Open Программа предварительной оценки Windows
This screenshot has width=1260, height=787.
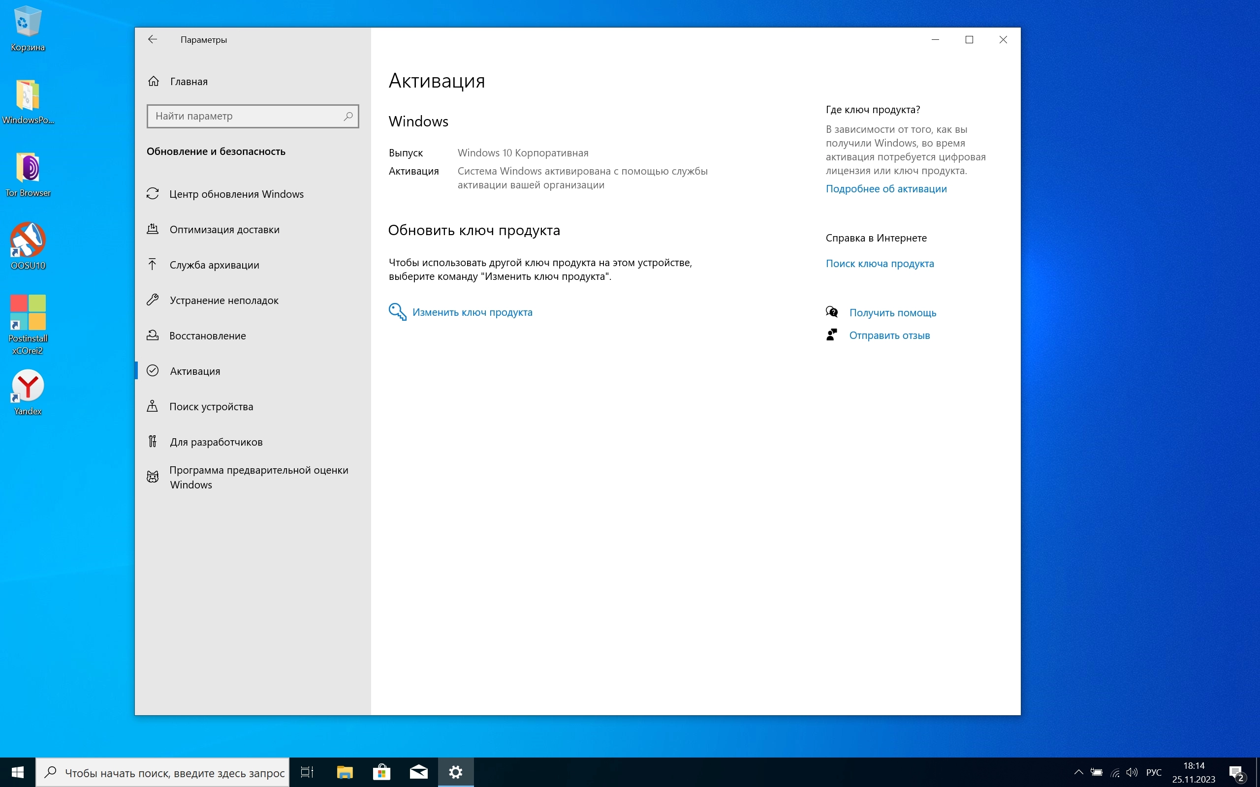pos(258,477)
